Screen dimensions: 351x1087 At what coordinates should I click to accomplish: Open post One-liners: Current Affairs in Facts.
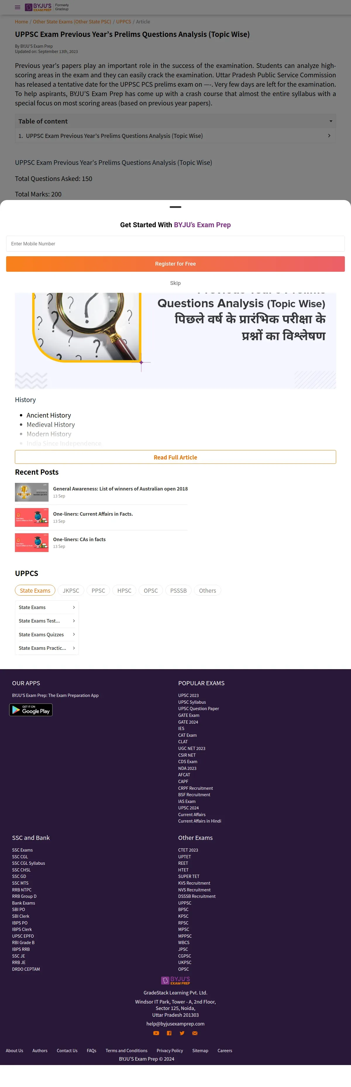93,514
